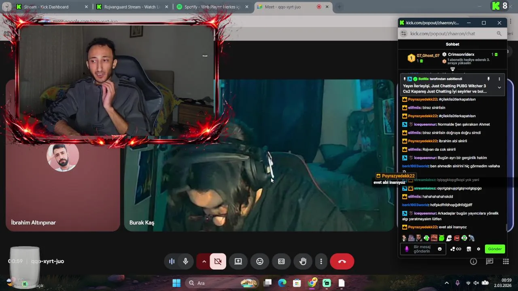The image size is (518, 291).
Task: Open camera options arrow next to camera button
Action: click(204, 261)
